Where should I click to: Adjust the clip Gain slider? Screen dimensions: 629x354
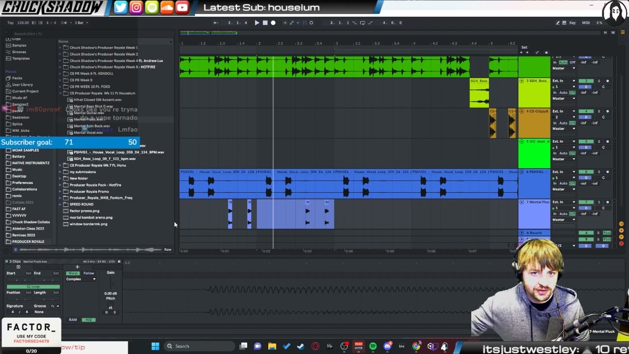[x=111, y=284]
